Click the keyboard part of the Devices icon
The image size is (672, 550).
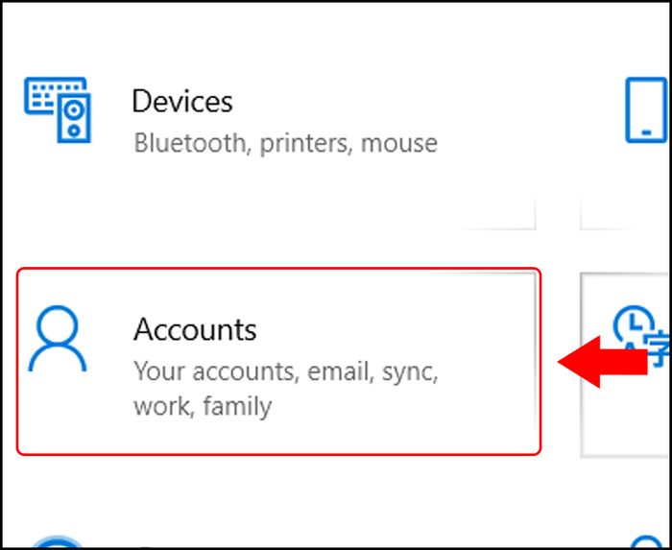tap(49, 96)
